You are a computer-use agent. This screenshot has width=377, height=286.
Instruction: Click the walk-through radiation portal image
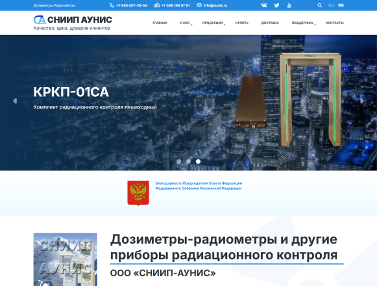310,99
